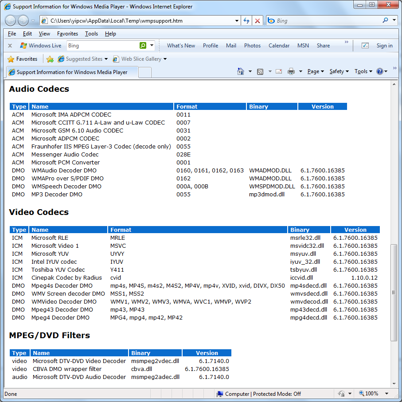Screen dimensions: 402x402
Task: Click the Internet Explorer icon in title bar
Action: coord(8,6)
